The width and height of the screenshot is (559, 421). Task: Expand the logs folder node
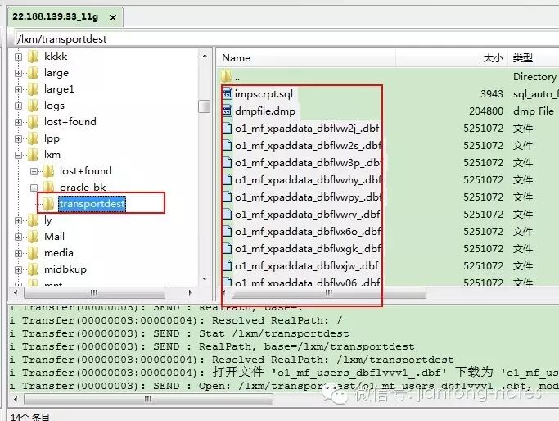tap(18, 106)
